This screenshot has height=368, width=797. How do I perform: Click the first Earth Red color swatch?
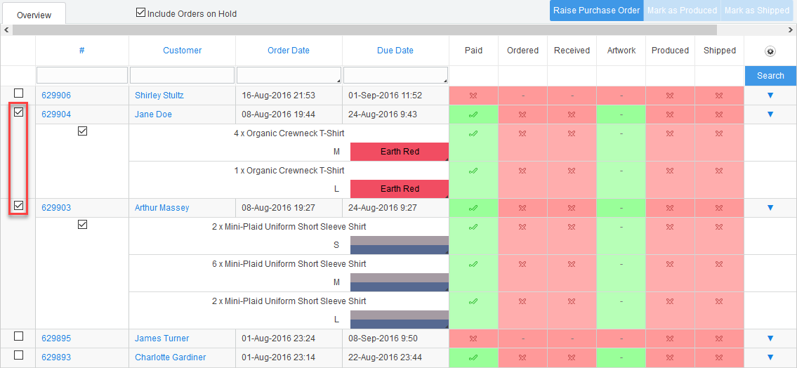[399, 152]
